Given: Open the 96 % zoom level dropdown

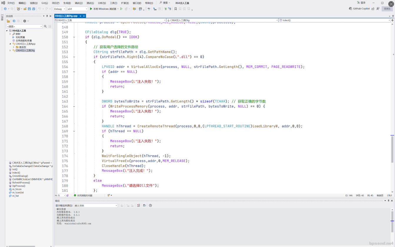Looking at the screenshot, I should [x=60, y=195].
